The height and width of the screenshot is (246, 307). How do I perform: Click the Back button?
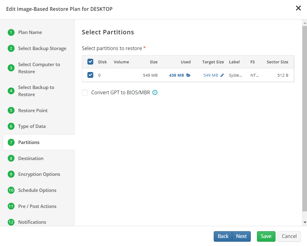pyautogui.click(x=223, y=236)
